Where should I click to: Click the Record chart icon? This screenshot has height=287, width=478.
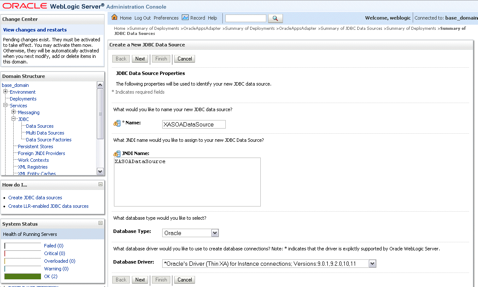[185, 17]
